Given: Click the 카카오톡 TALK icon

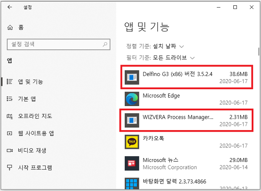Looking at the screenshot, I should pos(132,142).
